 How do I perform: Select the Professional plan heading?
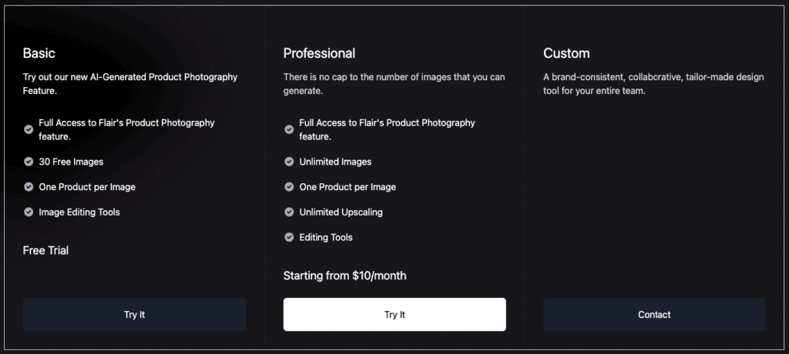[319, 53]
